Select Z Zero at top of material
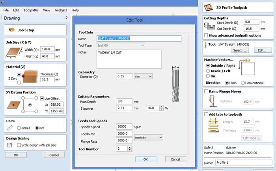 [19, 74]
